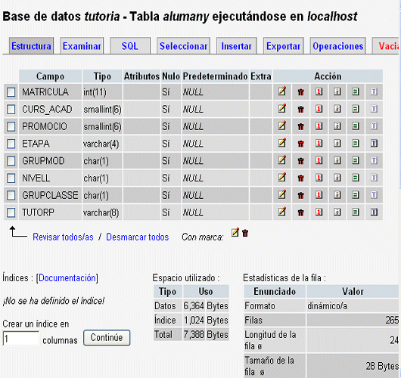Edit the GRUPMOD field with pencil icon
The width and height of the screenshot is (401, 378).
coord(282,160)
